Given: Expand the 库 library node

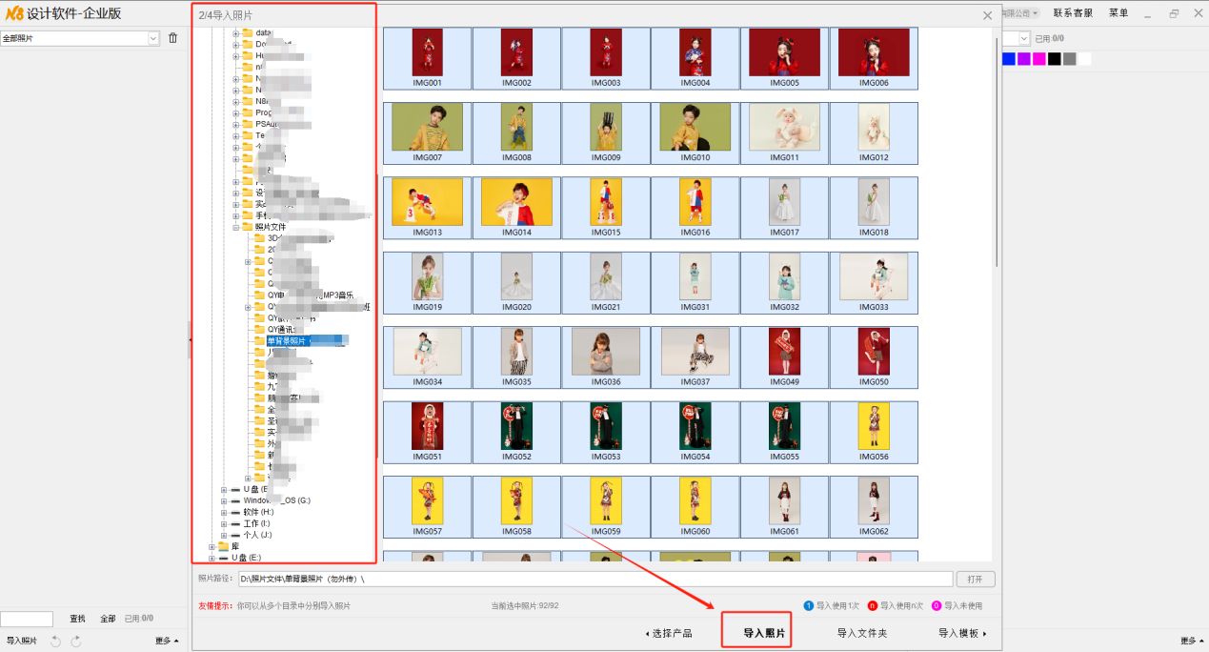Looking at the screenshot, I should [x=212, y=546].
